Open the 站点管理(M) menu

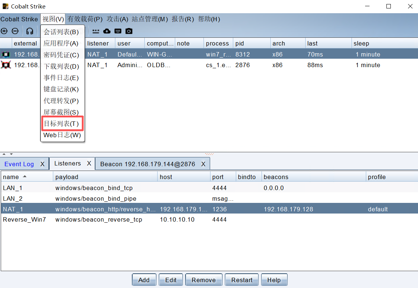[149, 19]
